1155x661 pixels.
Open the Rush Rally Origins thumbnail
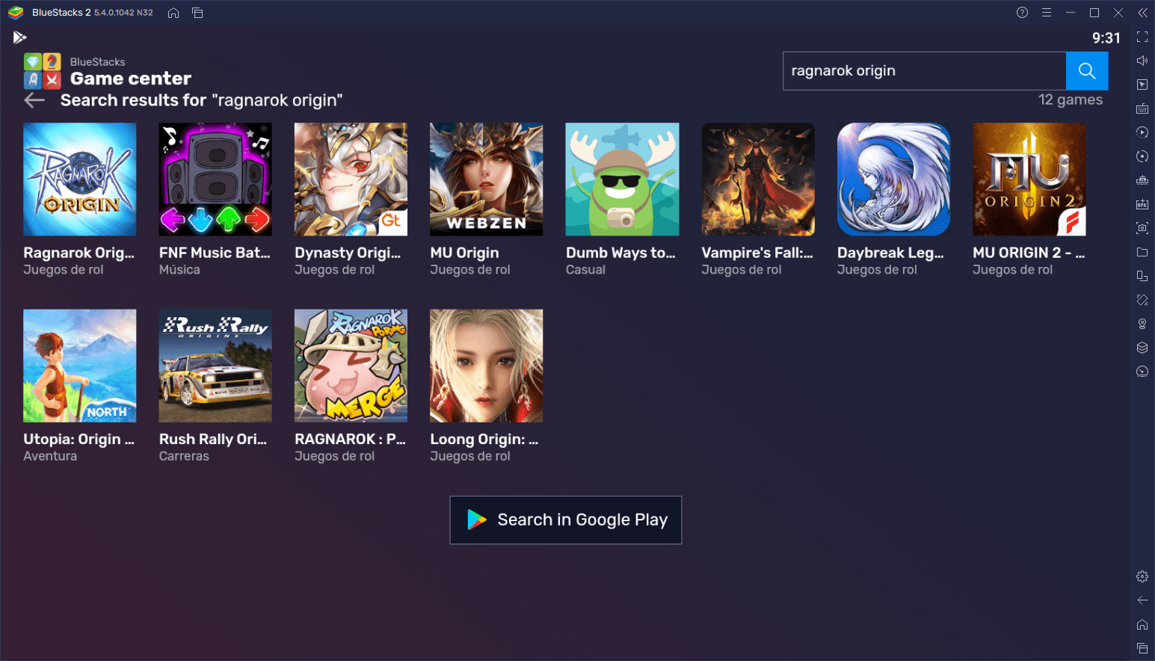click(215, 366)
